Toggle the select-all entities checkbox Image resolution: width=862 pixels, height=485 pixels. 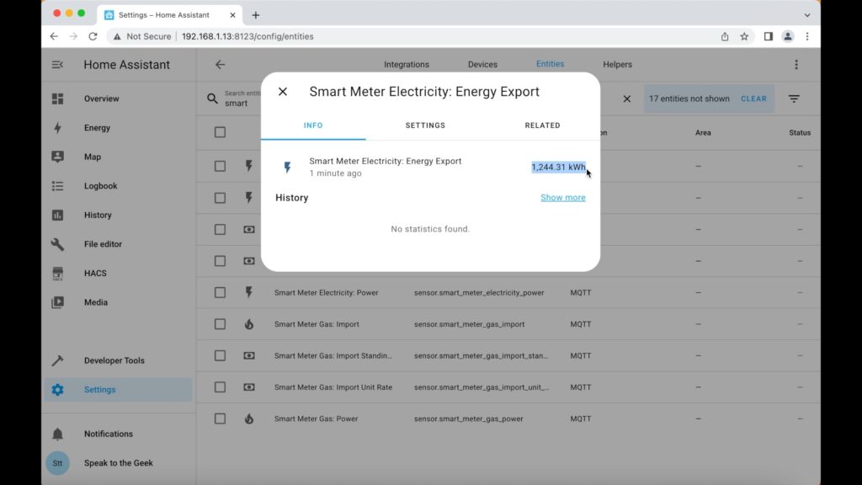[x=220, y=132]
